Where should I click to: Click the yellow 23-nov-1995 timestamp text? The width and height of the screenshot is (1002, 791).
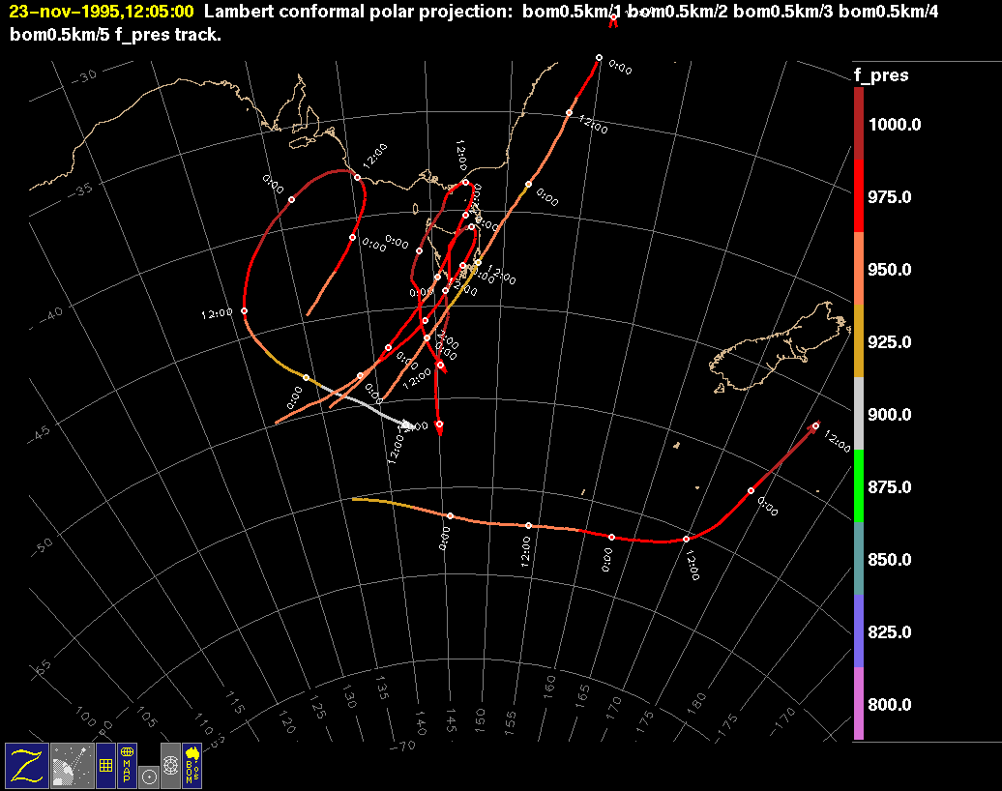pyautogui.click(x=101, y=13)
